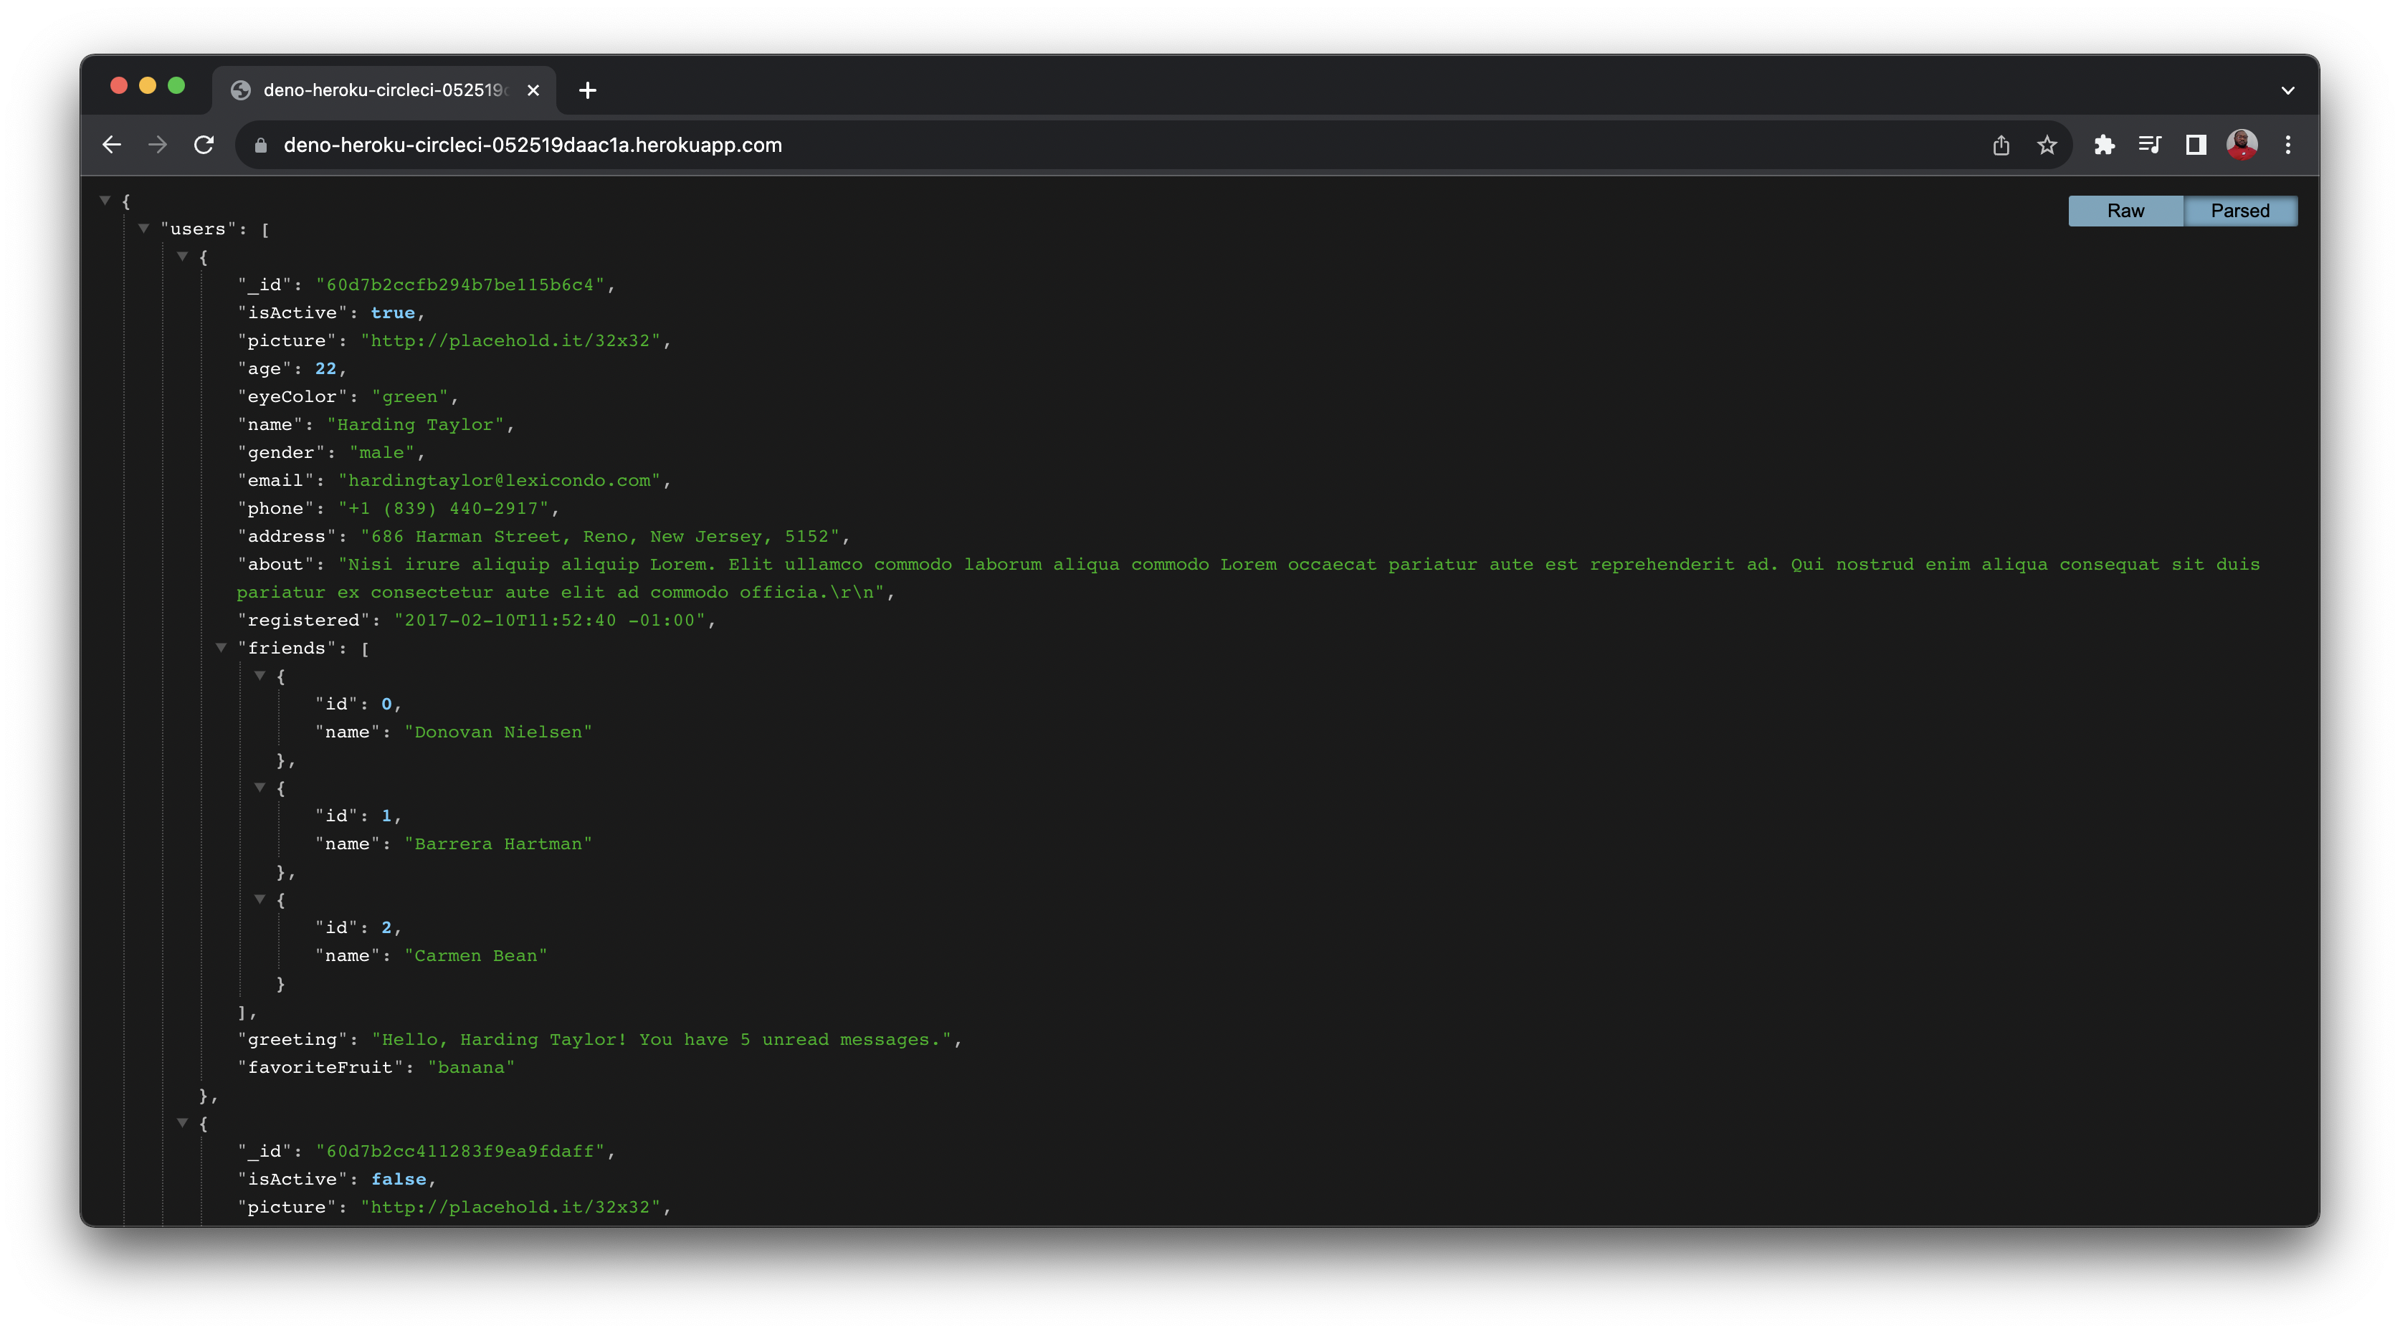Switch JSON view to Parsed mode
2400x1333 pixels.
[2239, 211]
